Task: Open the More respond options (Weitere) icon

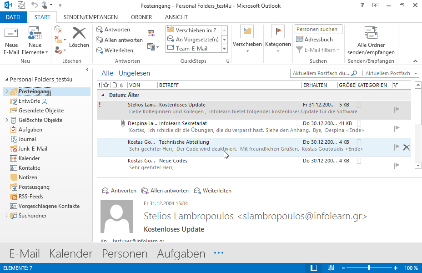Action: click(153, 47)
